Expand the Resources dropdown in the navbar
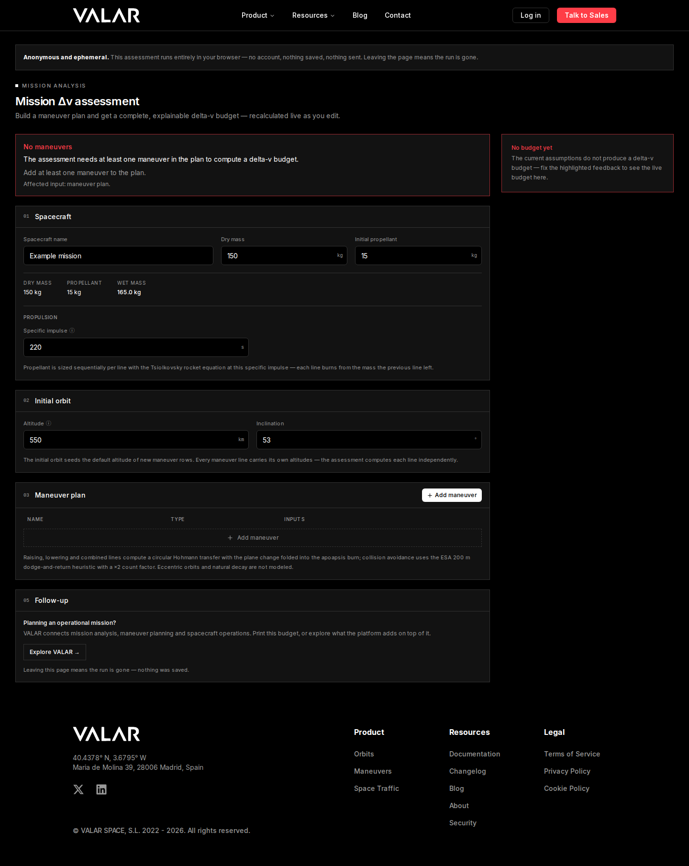 [x=313, y=15]
